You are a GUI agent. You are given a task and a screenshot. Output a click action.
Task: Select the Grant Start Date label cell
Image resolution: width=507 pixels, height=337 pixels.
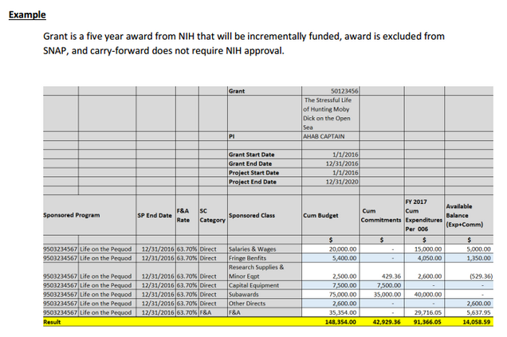[x=252, y=155]
